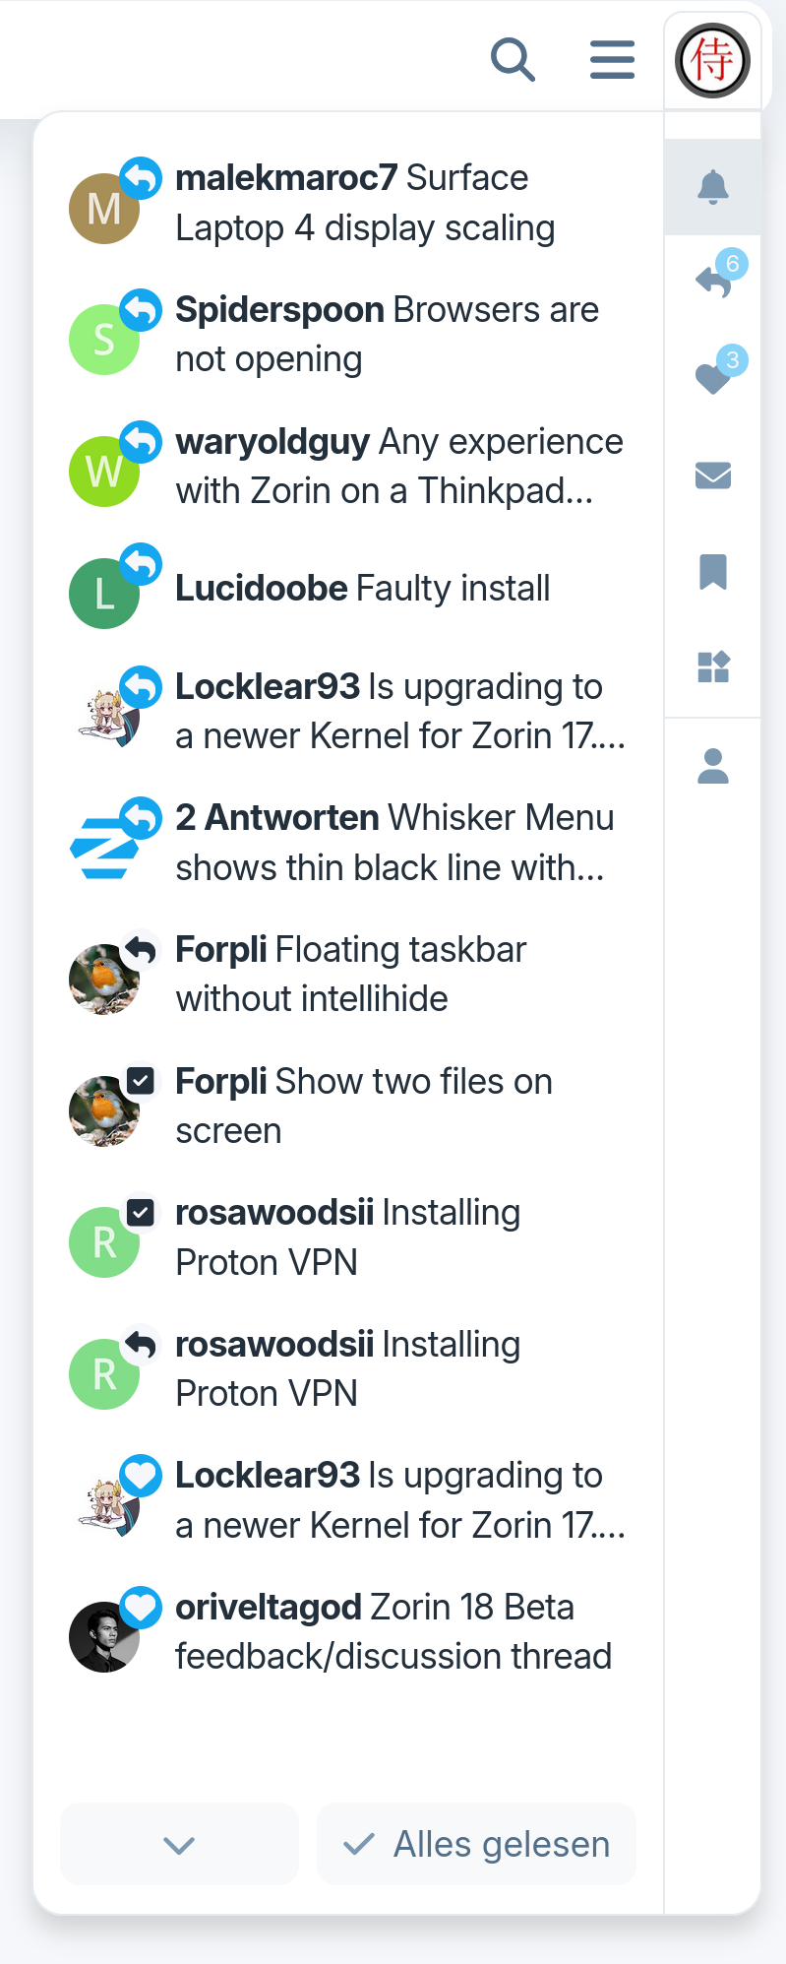Open malekmaroc7 Surface Laptop 4 notification
The height and width of the screenshot is (1964, 786).
click(x=364, y=203)
